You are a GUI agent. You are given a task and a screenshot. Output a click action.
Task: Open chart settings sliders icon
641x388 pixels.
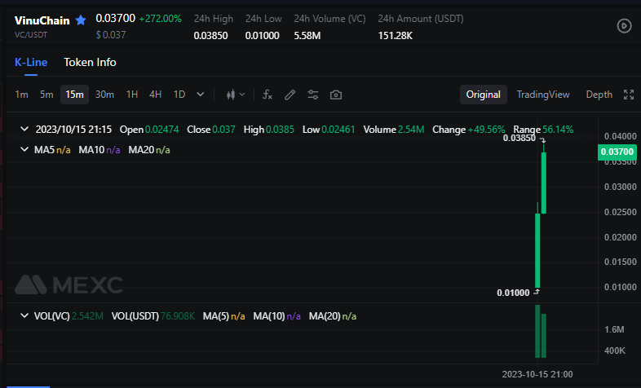click(x=312, y=95)
